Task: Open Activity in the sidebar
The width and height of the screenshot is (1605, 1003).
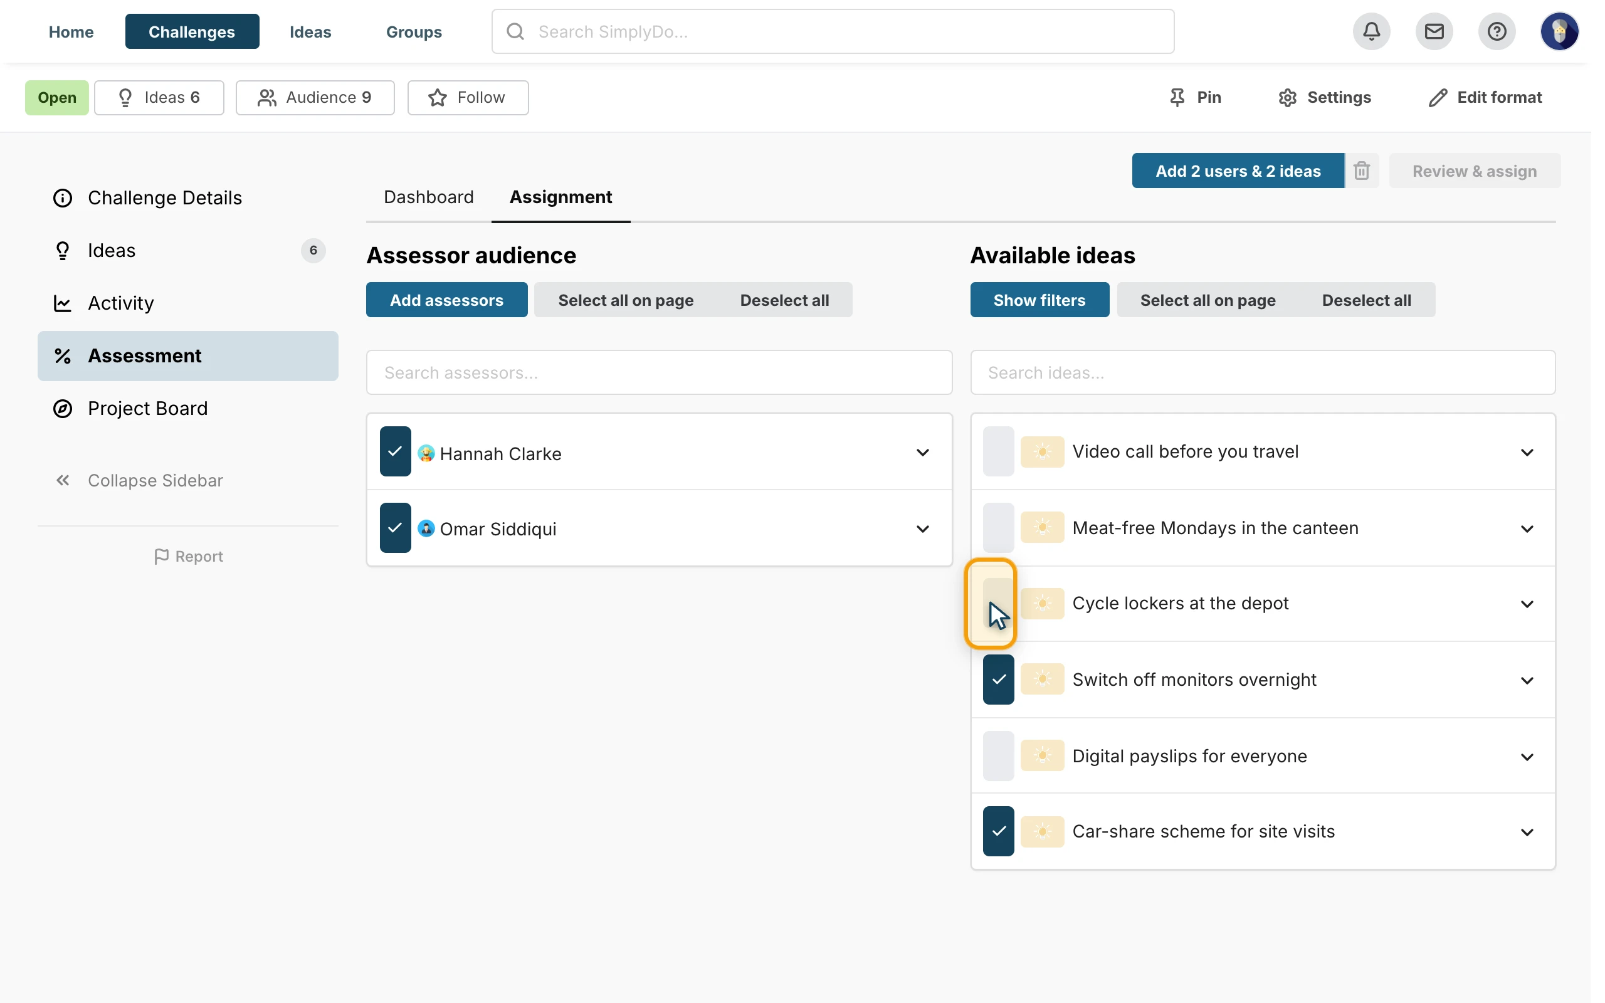Action: pos(187,303)
